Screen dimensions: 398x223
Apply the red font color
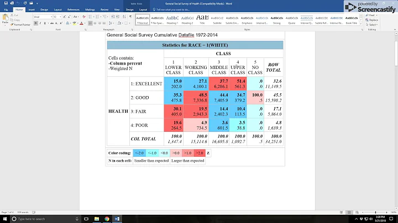coord(81,23)
